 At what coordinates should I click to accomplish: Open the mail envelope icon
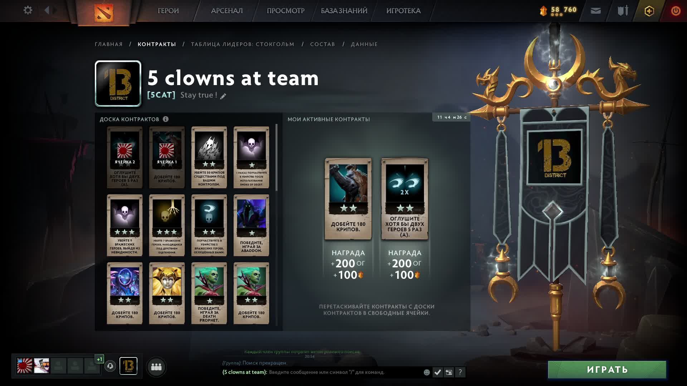[596, 11]
